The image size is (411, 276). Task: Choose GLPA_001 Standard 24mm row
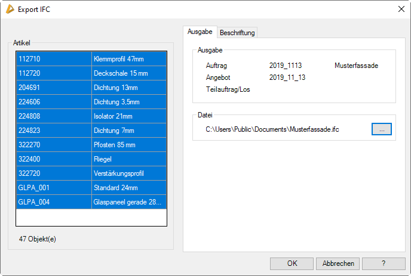(91, 188)
